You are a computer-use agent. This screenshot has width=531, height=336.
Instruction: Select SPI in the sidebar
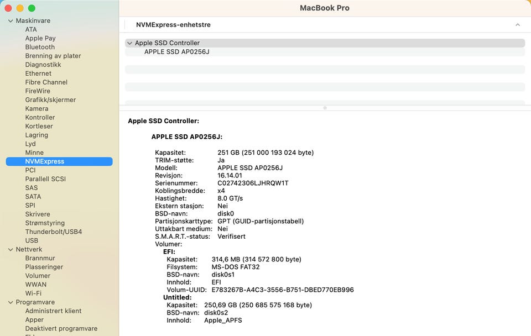pyautogui.click(x=30, y=206)
